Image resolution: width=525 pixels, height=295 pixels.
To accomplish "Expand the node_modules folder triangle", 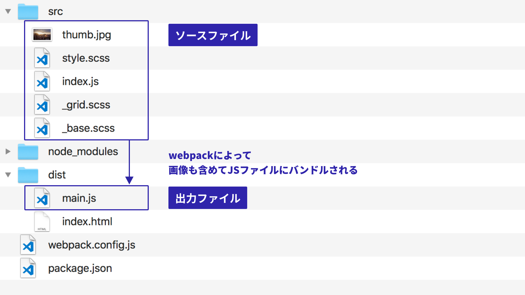I will point(8,151).
